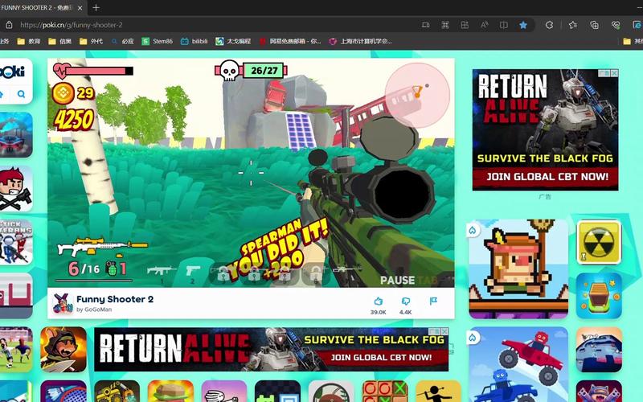Image resolution: width=643 pixels, height=402 pixels.
Task: Click the gold coin counter icon
Action: coord(63,92)
